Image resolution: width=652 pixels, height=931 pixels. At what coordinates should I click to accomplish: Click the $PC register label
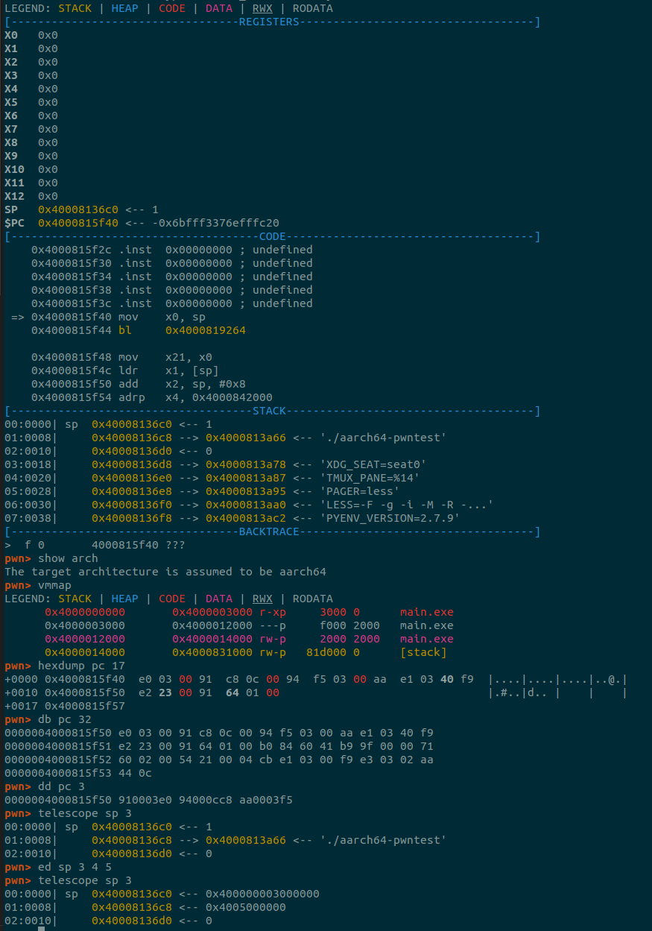tap(15, 223)
